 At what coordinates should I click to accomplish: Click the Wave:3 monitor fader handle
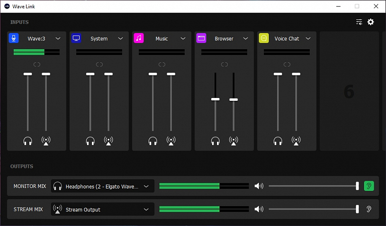[27, 74]
